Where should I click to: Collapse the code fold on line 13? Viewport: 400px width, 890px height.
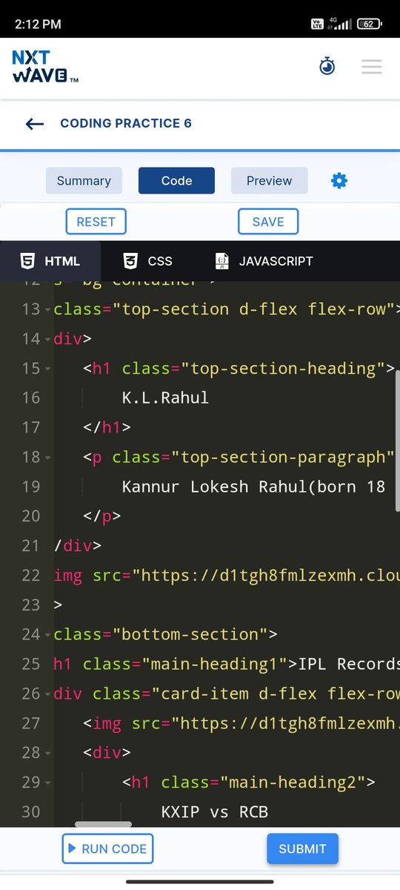click(48, 309)
